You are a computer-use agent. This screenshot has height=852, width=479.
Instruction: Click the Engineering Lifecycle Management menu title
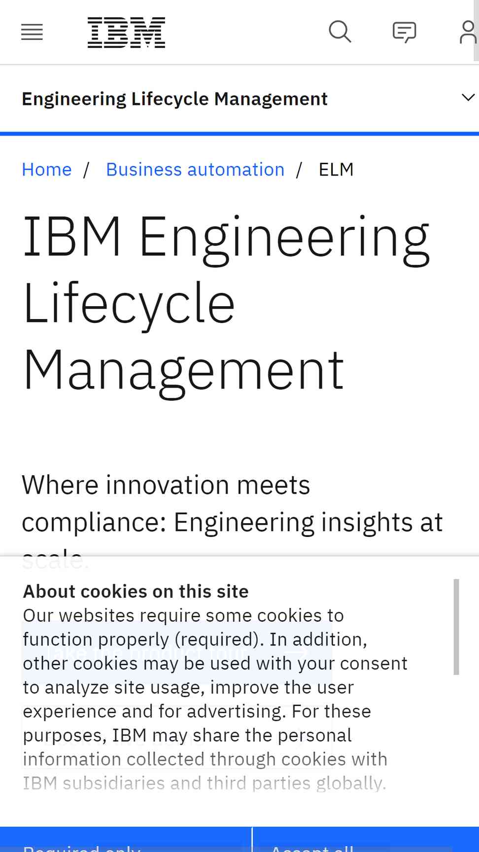(174, 99)
